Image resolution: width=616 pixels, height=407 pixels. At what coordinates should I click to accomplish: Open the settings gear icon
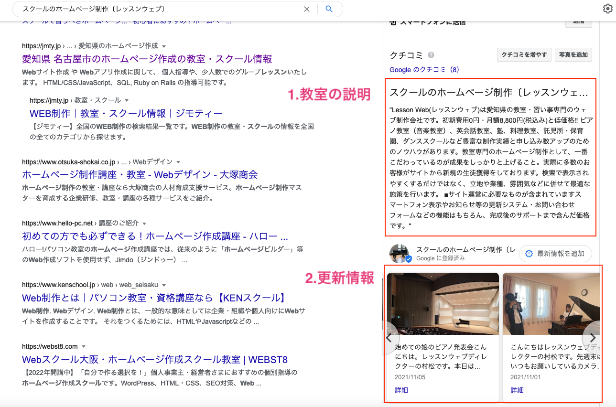click(607, 9)
